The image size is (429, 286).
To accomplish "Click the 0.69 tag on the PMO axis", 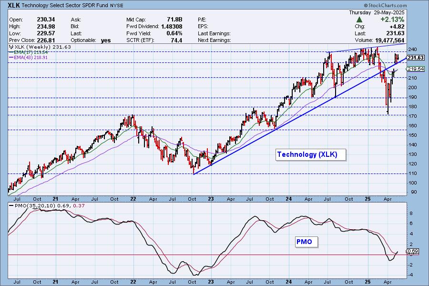I will 413,251.
